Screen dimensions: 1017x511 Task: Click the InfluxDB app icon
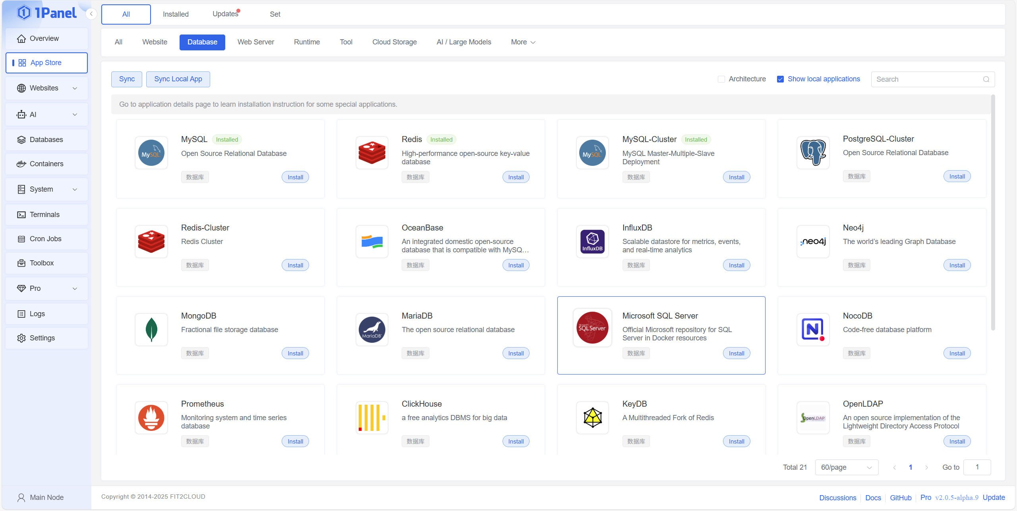click(x=592, y=241)
